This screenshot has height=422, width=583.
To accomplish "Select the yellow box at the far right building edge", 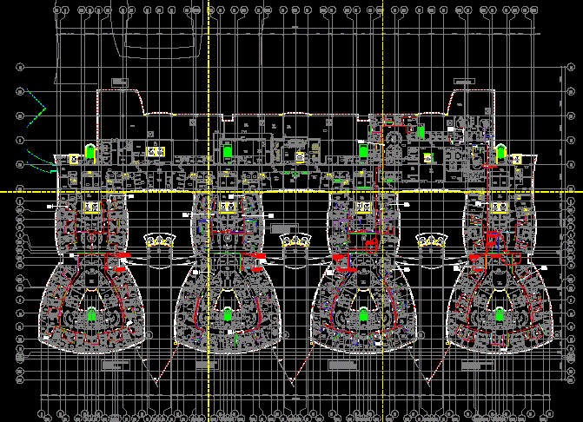I will click(x=516, y=159).
